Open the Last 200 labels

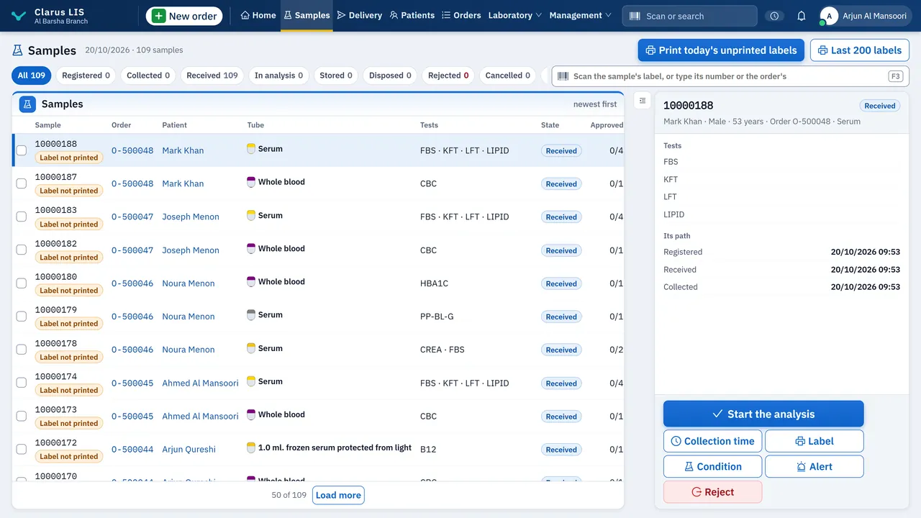pos(860,50)
